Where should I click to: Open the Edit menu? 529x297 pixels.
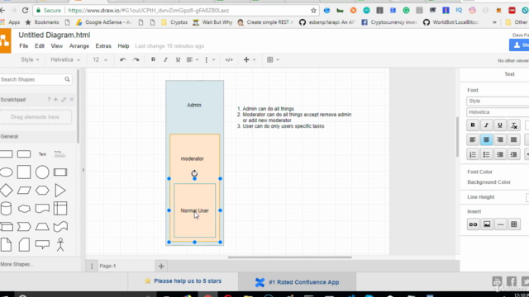40,46
